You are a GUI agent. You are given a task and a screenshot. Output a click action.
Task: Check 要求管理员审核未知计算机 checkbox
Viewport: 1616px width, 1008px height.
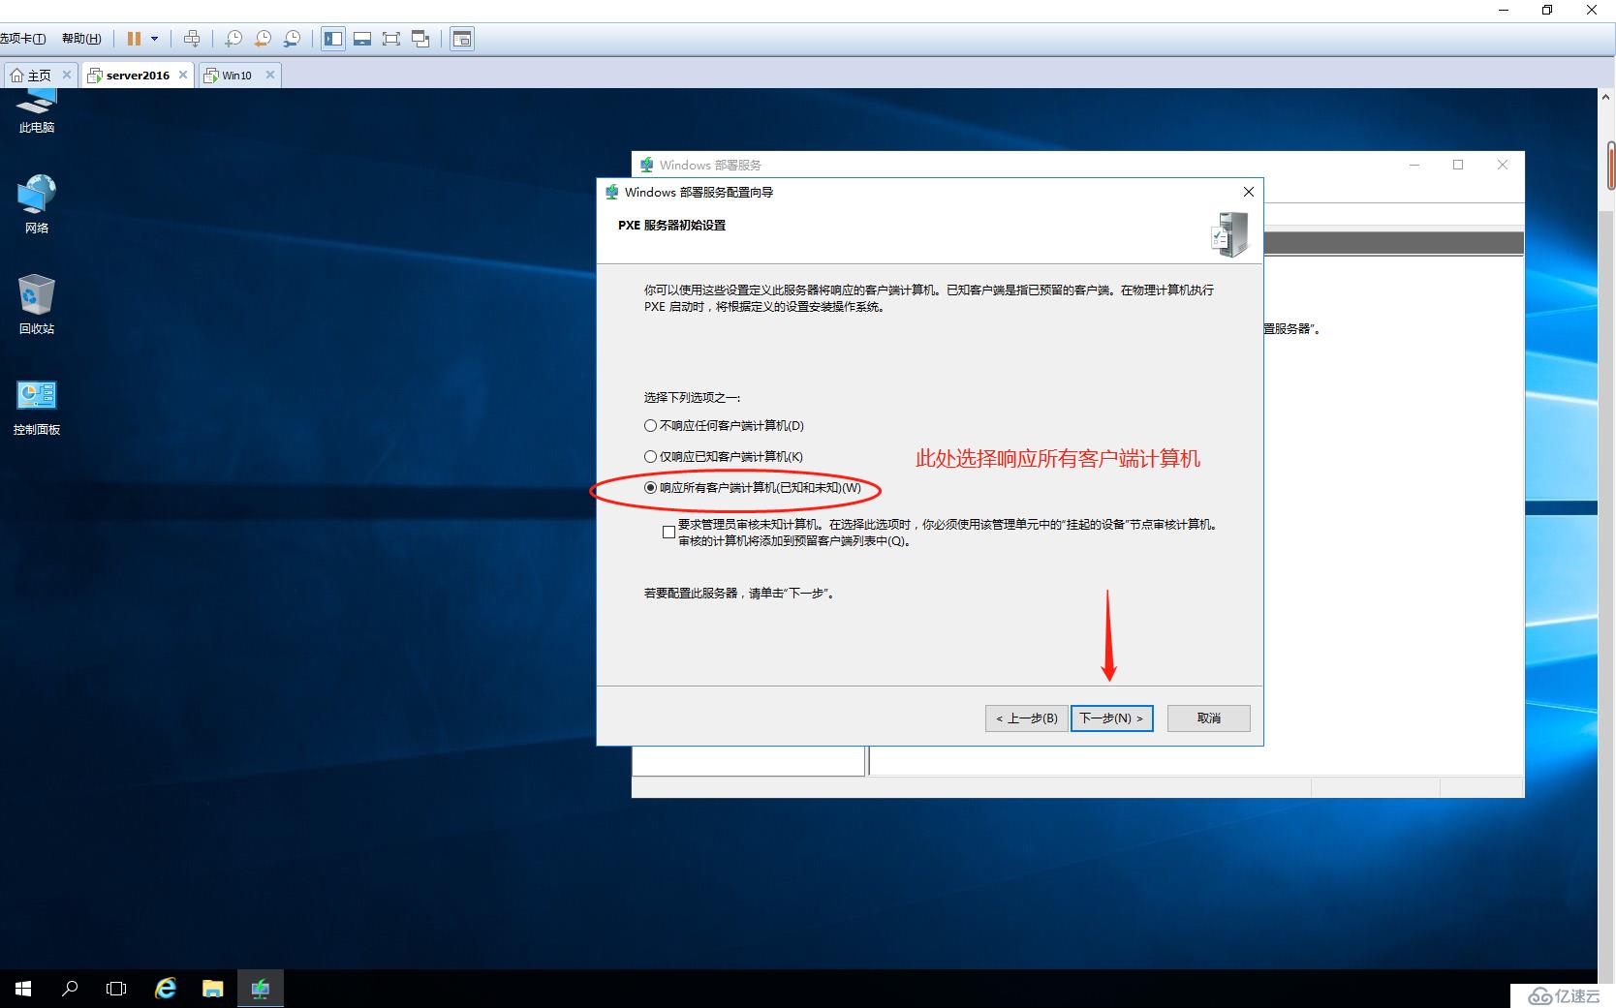(668, 532)
